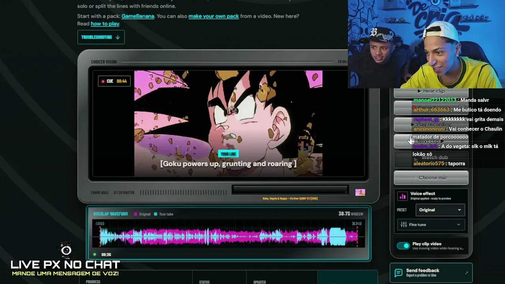Click the streamer webcam overlay

click(426, 44)
